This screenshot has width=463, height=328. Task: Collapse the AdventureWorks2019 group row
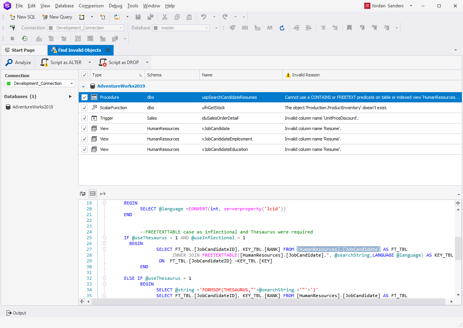click(83, 86)
